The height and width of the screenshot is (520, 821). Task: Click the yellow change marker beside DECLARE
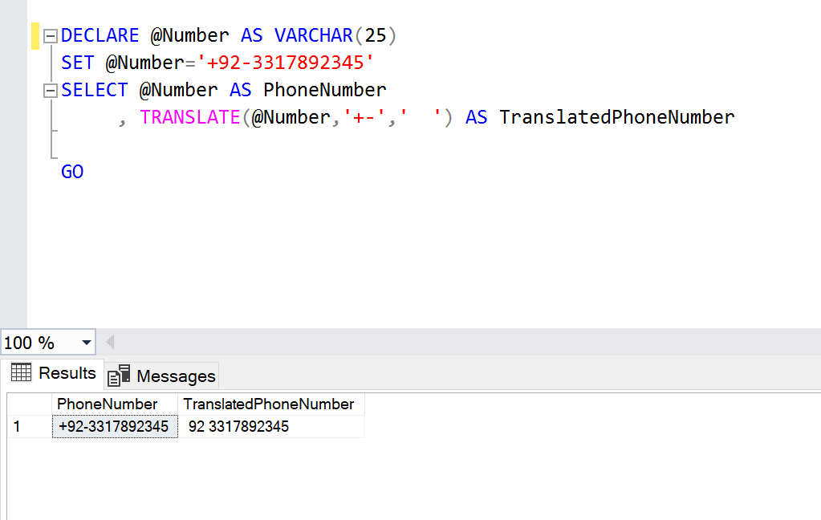coord(35,36)
